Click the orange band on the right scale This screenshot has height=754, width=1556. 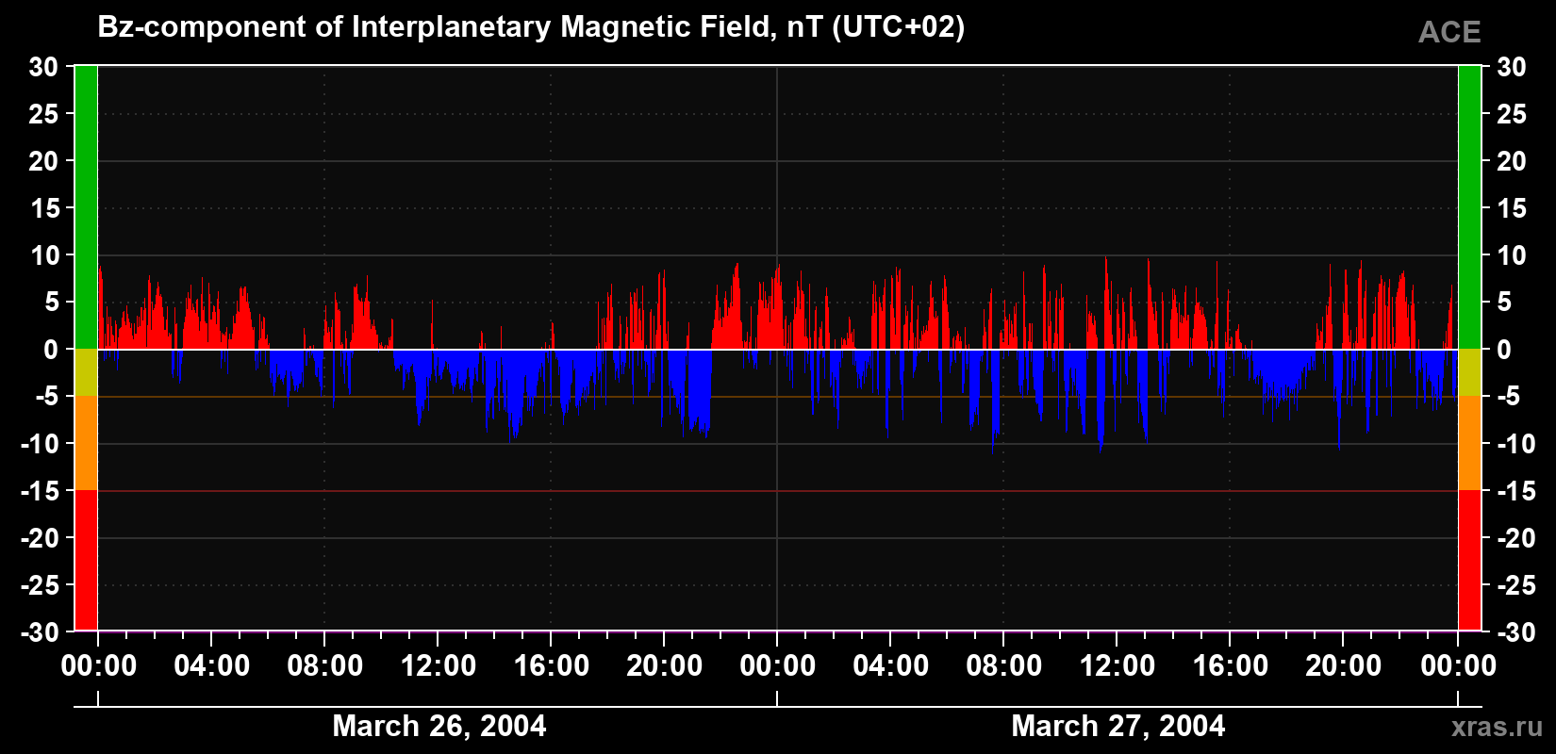(x=1469, y=443)
